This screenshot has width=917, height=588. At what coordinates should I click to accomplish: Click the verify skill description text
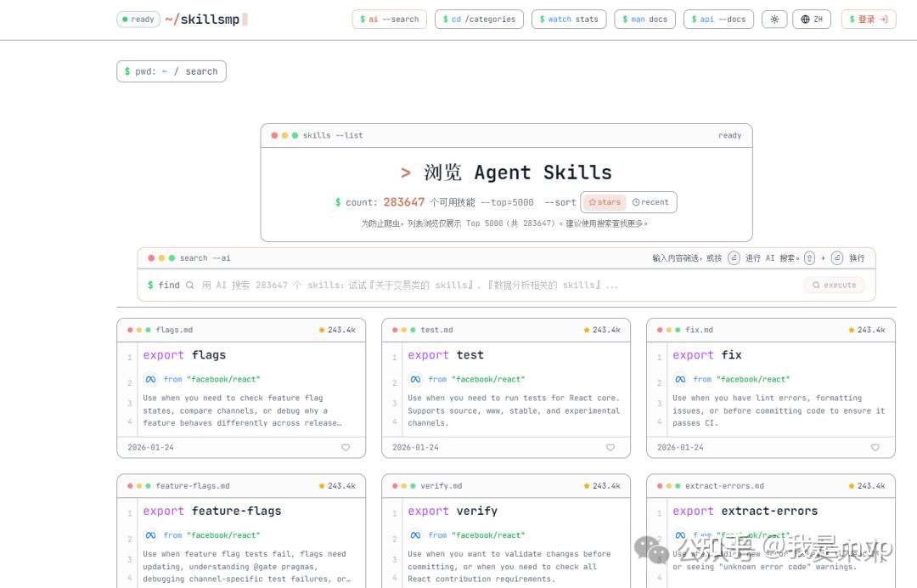[509, 567]
